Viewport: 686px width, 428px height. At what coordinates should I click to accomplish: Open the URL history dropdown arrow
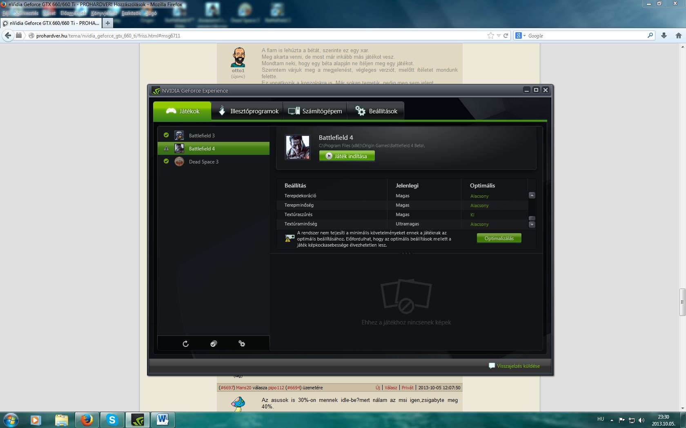(x=498, y=36)
